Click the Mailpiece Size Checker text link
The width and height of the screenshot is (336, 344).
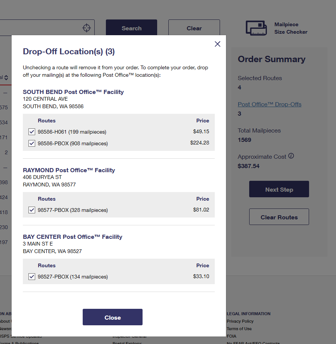point(291,28)
